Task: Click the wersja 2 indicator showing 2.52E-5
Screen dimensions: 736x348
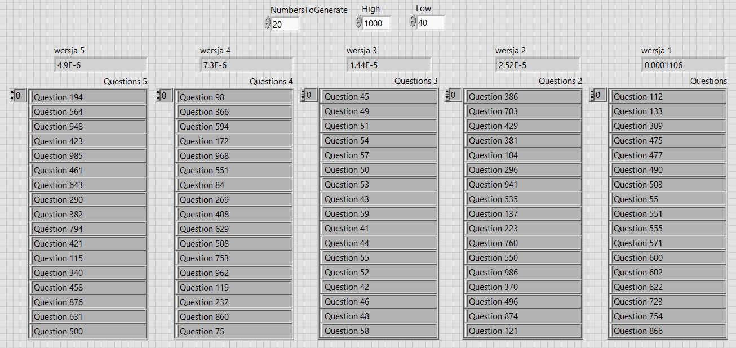Action: point(538,65)
